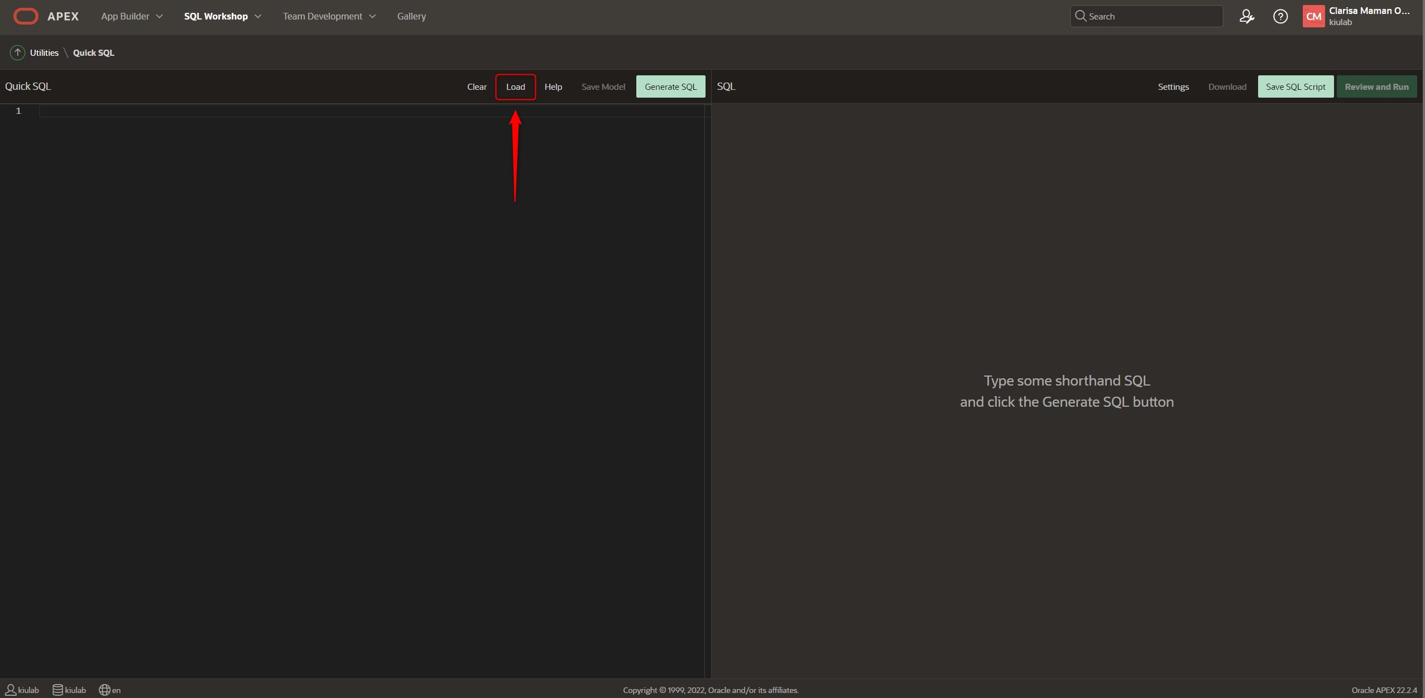
Task: Expand the Team Development dropdown chevron
Action: pos(372,16)
